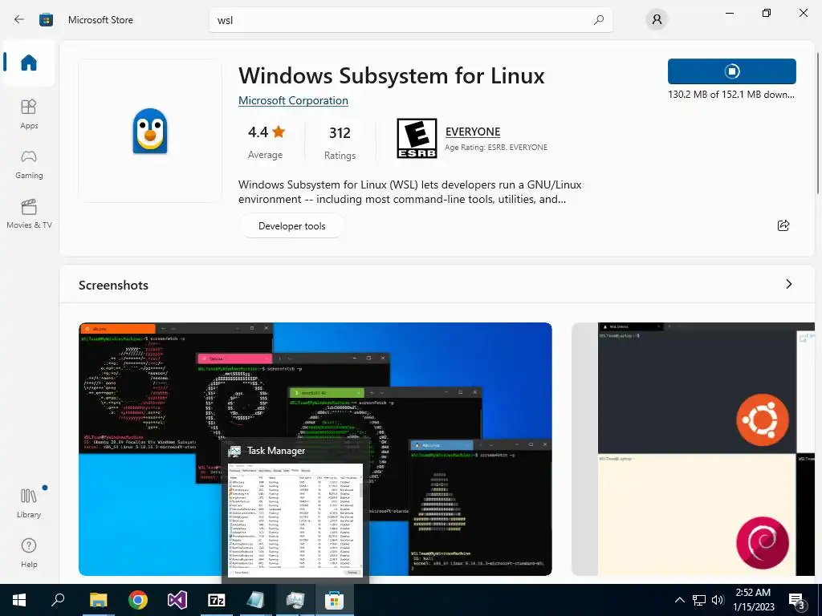The height and width of the screenshot is (616, 822).
Task: Launch File Explorer from taskbar
Action: click(x=98, y=600)
